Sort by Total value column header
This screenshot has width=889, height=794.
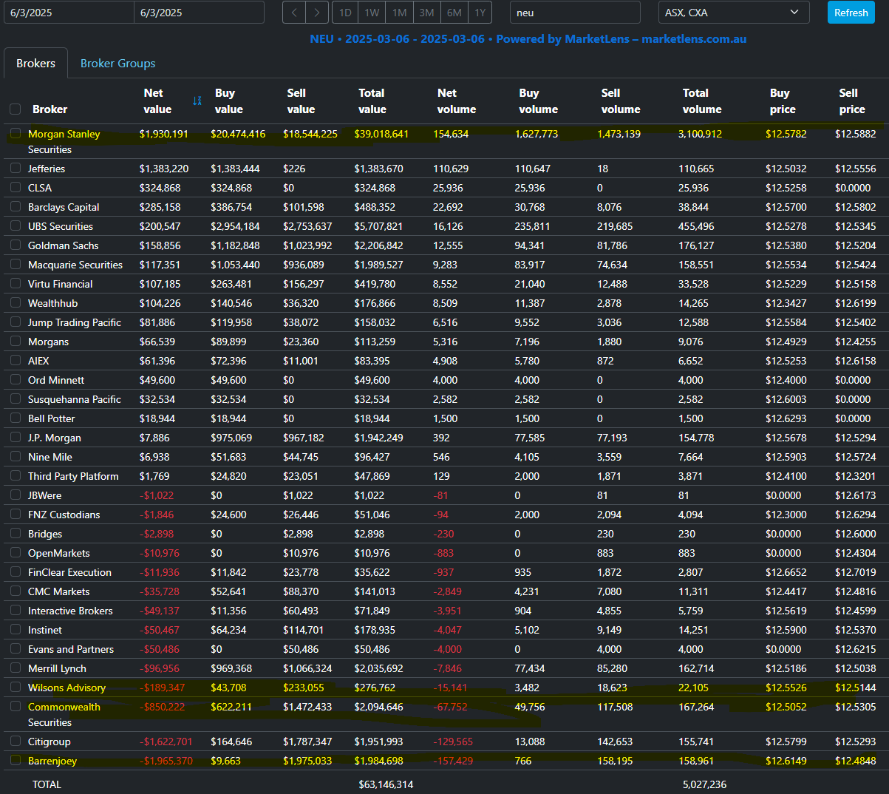pos(372,101)
